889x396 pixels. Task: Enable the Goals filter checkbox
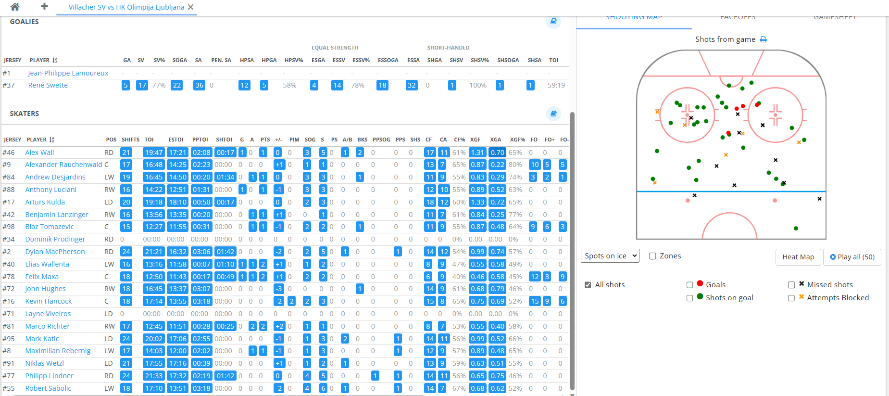(x=689, y=285)
